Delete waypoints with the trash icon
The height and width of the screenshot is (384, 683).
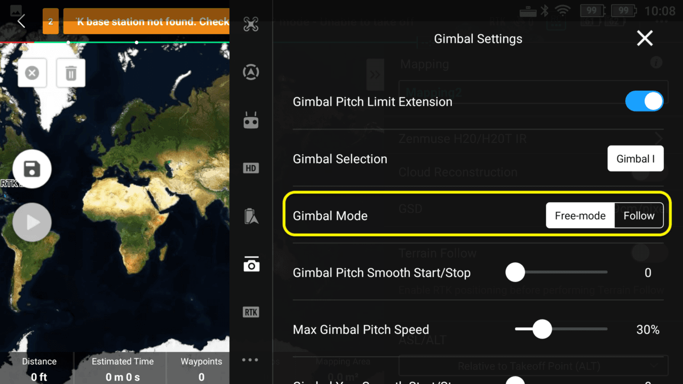click(71, 73)
